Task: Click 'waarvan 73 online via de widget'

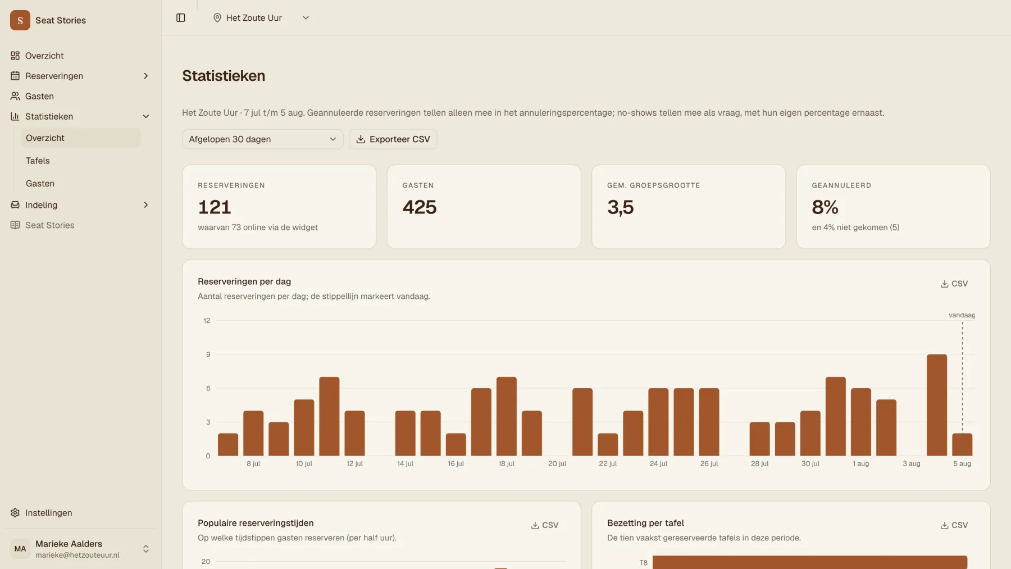Action: (258, 227)
